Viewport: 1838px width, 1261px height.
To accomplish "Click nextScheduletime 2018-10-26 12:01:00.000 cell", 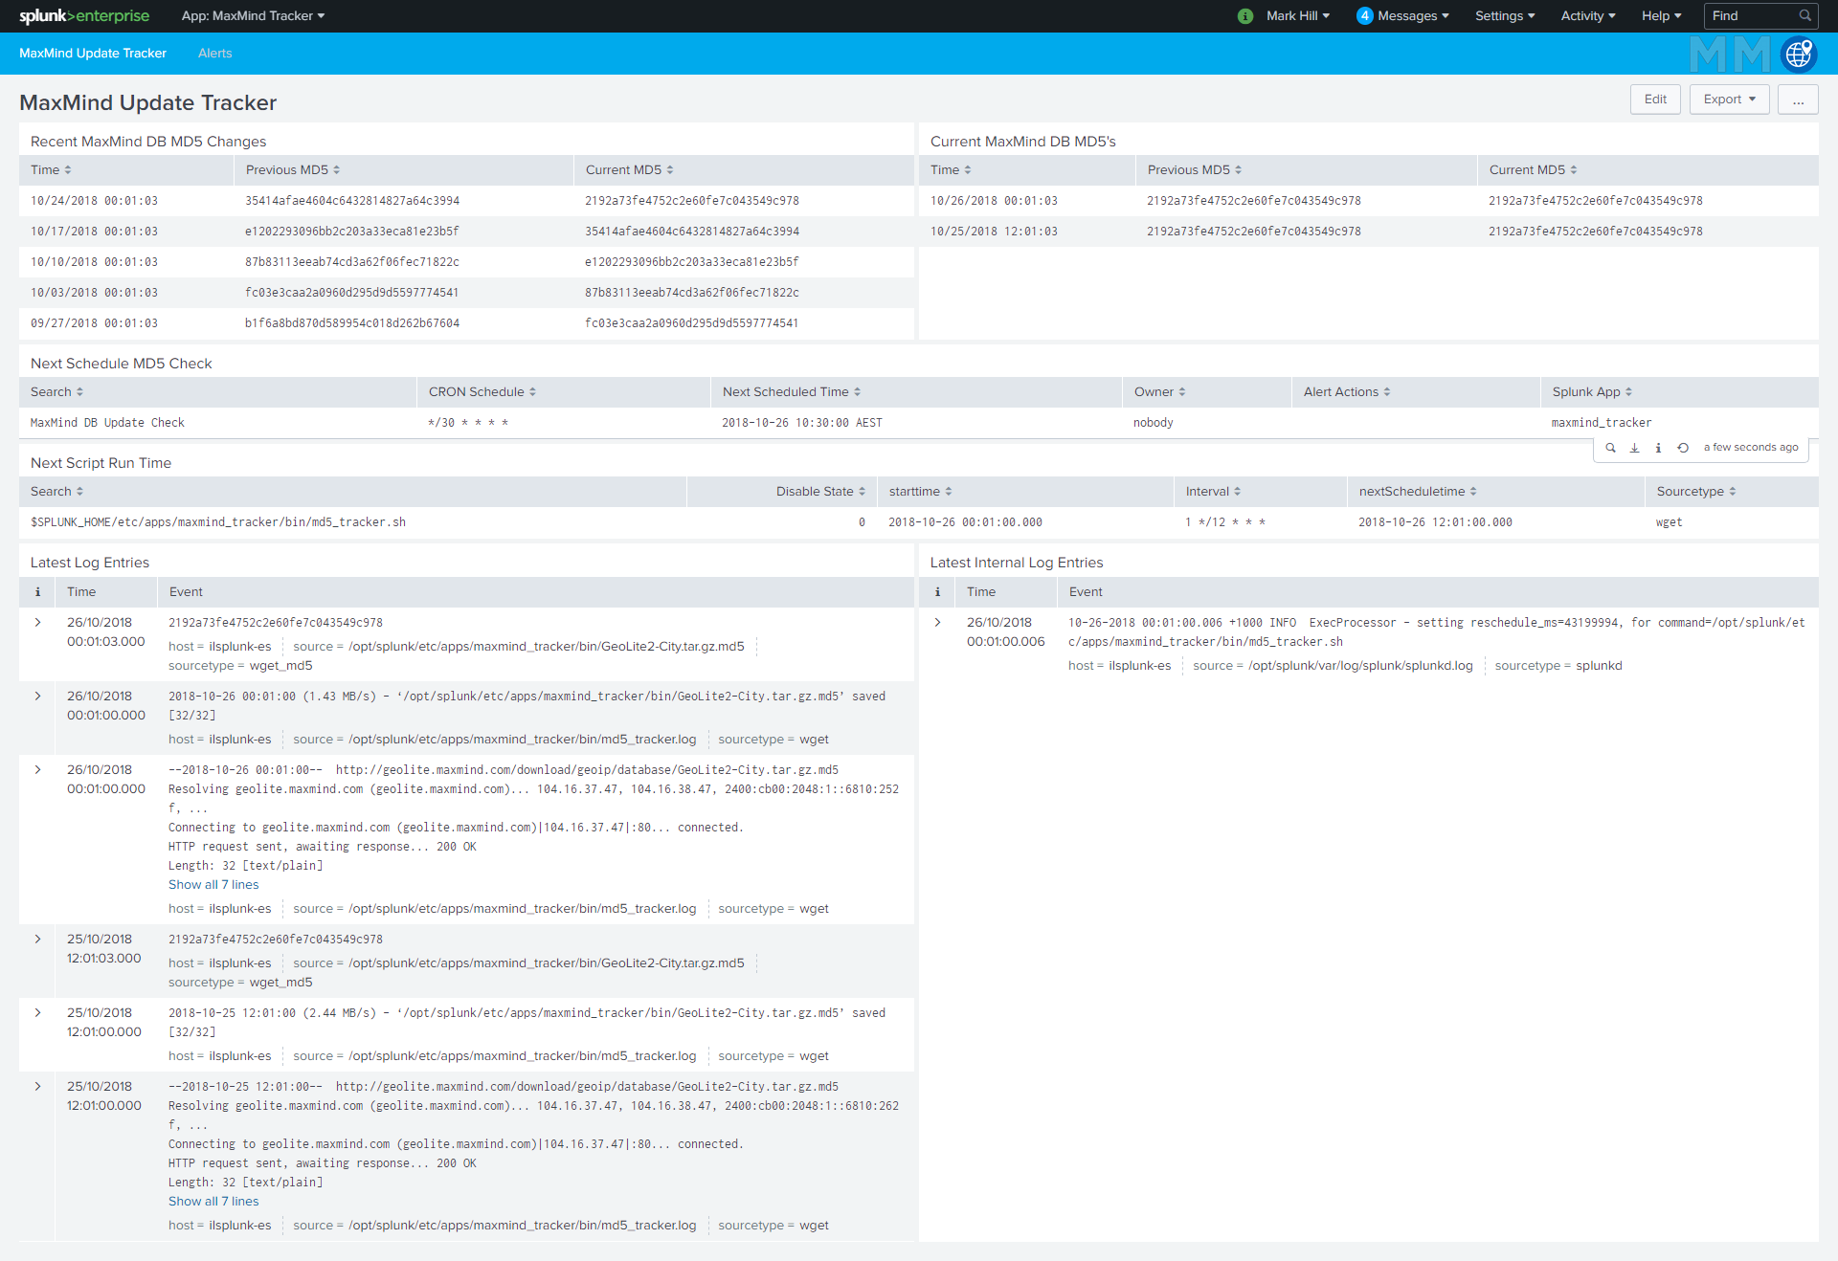I will pyautogui.click(x=1435, y=522).
